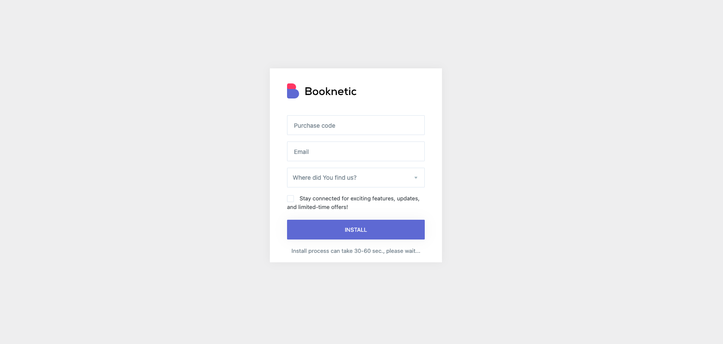
Task: Click the Booknetic brand name text
Action: (x=330, y=92)
